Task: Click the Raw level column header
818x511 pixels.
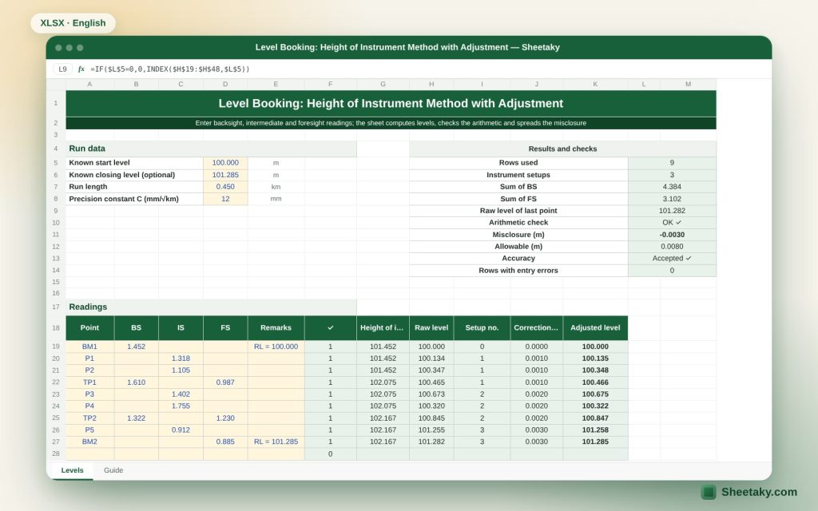Action: (431, 328)
